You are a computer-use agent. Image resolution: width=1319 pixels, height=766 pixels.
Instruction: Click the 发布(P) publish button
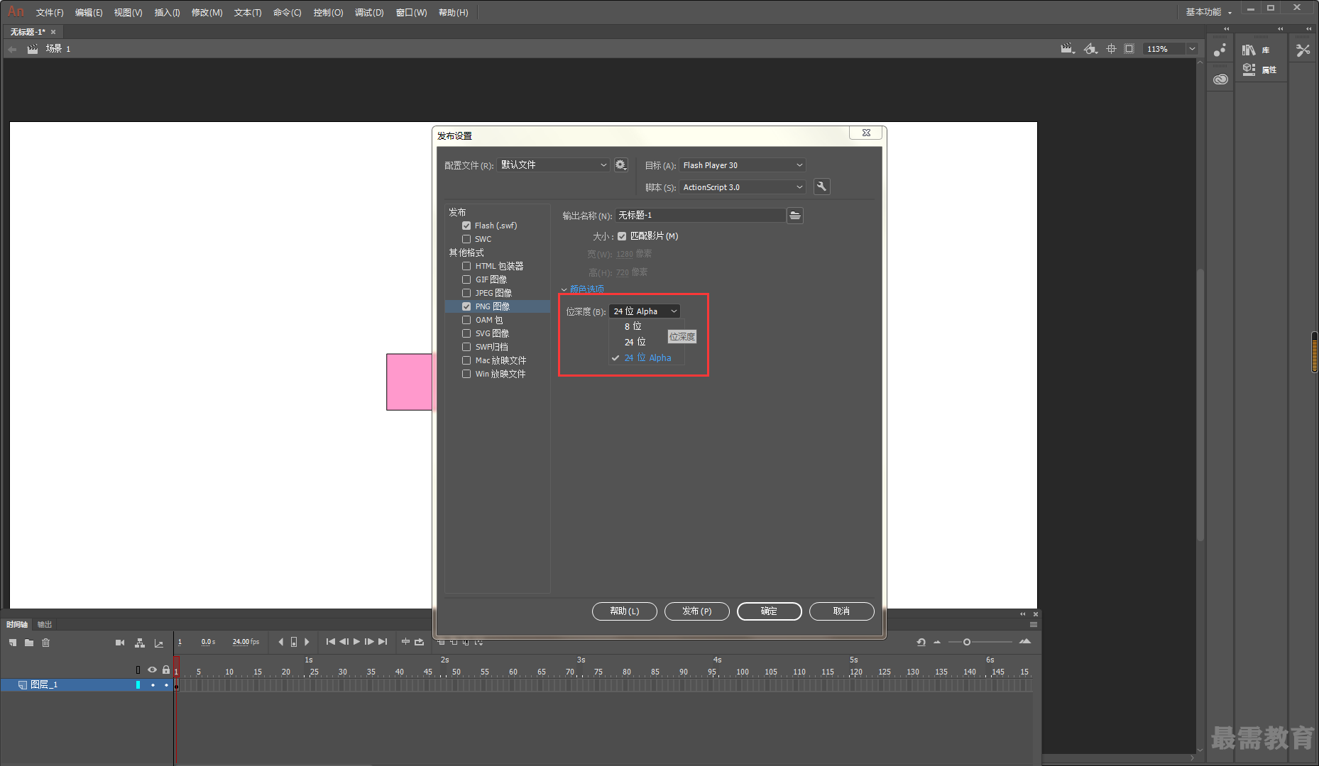pos(697,611)
